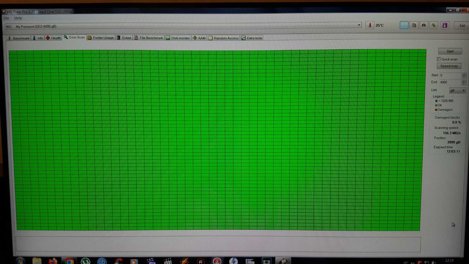Open Chrome from the taskbar
The image size is (469, 264).
(x=69, y=261)
